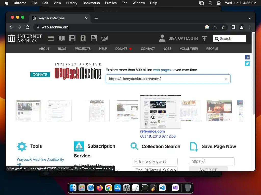The width and height of the screenshot is (261, 195).
Task: Share on Twitter icon
Action: point(247,63)
